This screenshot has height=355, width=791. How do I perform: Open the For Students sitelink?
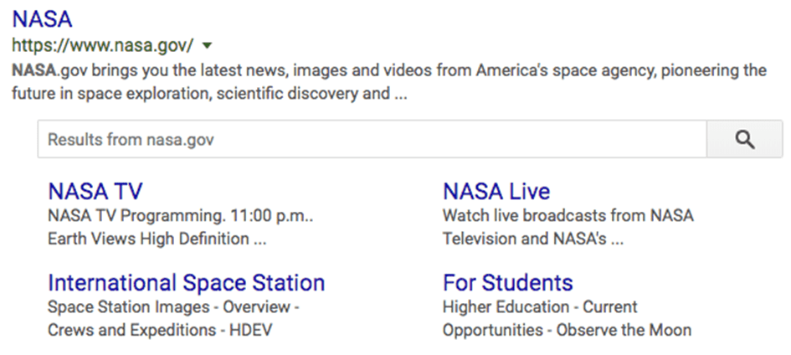coord(508,283)
